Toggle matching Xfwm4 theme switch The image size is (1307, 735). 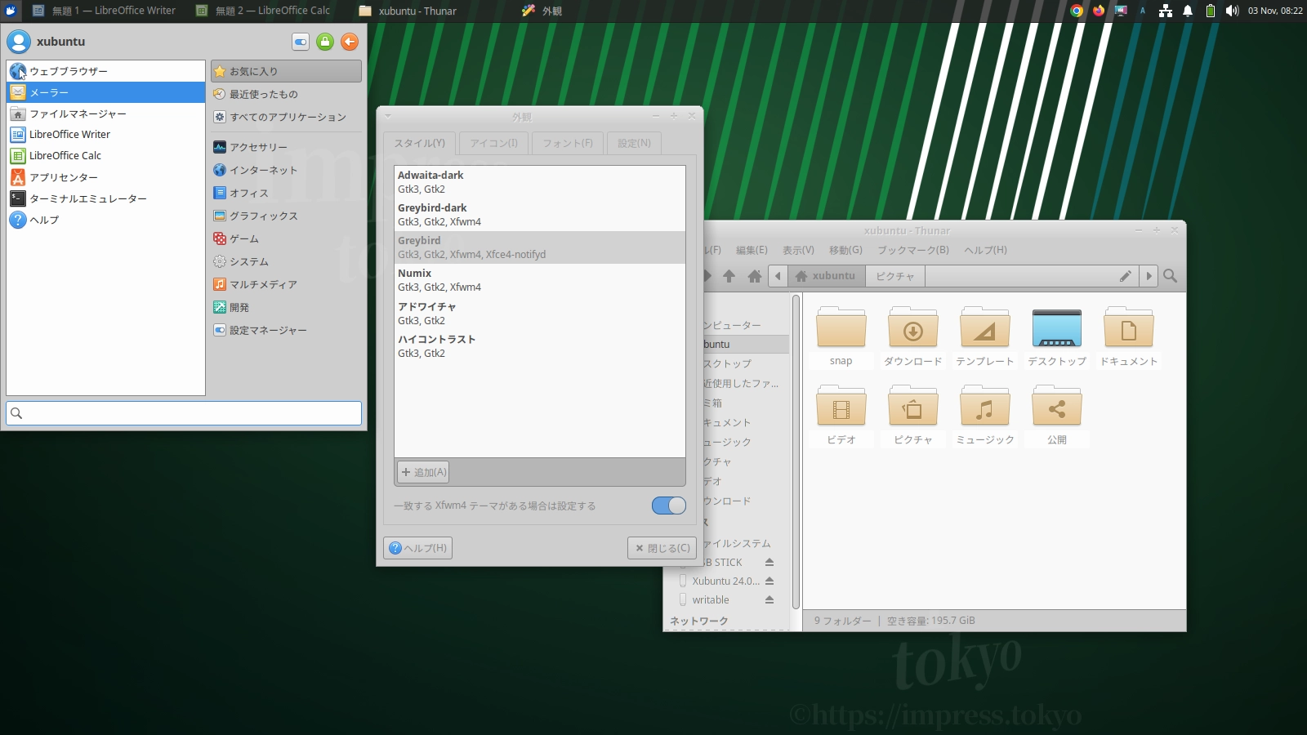click(x=669, y=506)
